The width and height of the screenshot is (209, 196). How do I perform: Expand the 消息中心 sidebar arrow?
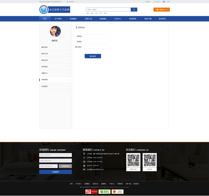(x=69, y=73)
